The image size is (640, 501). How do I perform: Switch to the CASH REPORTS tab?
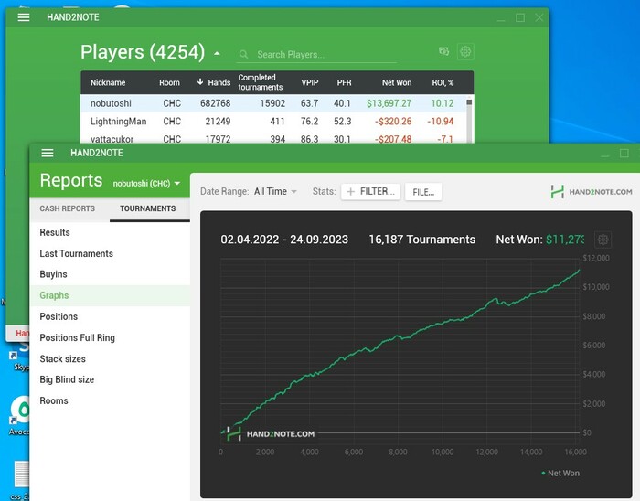(68, 208)
